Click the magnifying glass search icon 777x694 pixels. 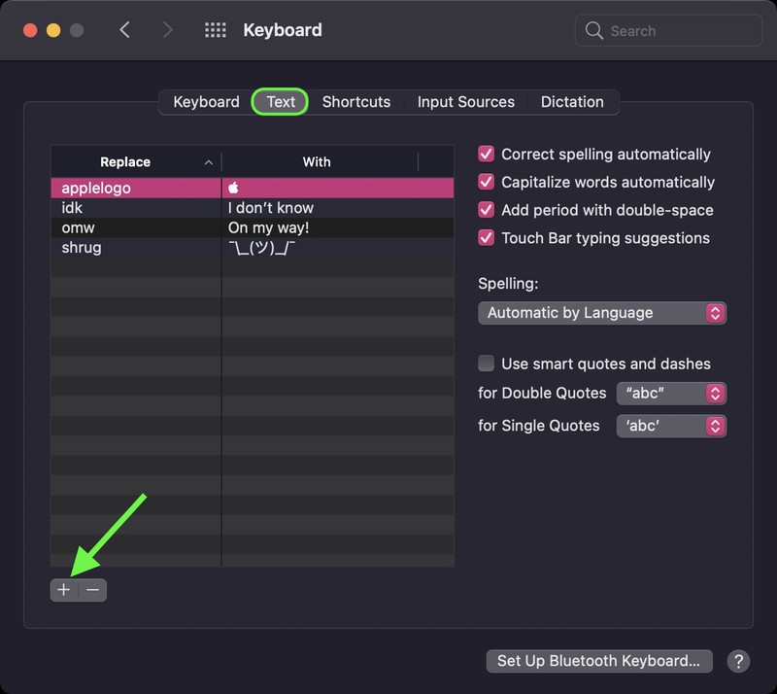pyautogui.click(x=594, y=31)
